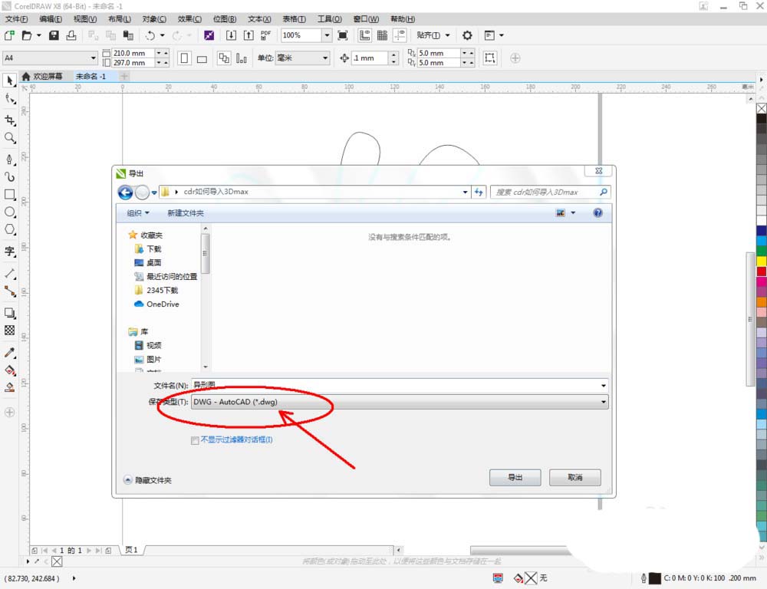The height and width of the screenshot is (589, 767).
Task: Expand the Snap To dropdown
Action: coord(447,35)
